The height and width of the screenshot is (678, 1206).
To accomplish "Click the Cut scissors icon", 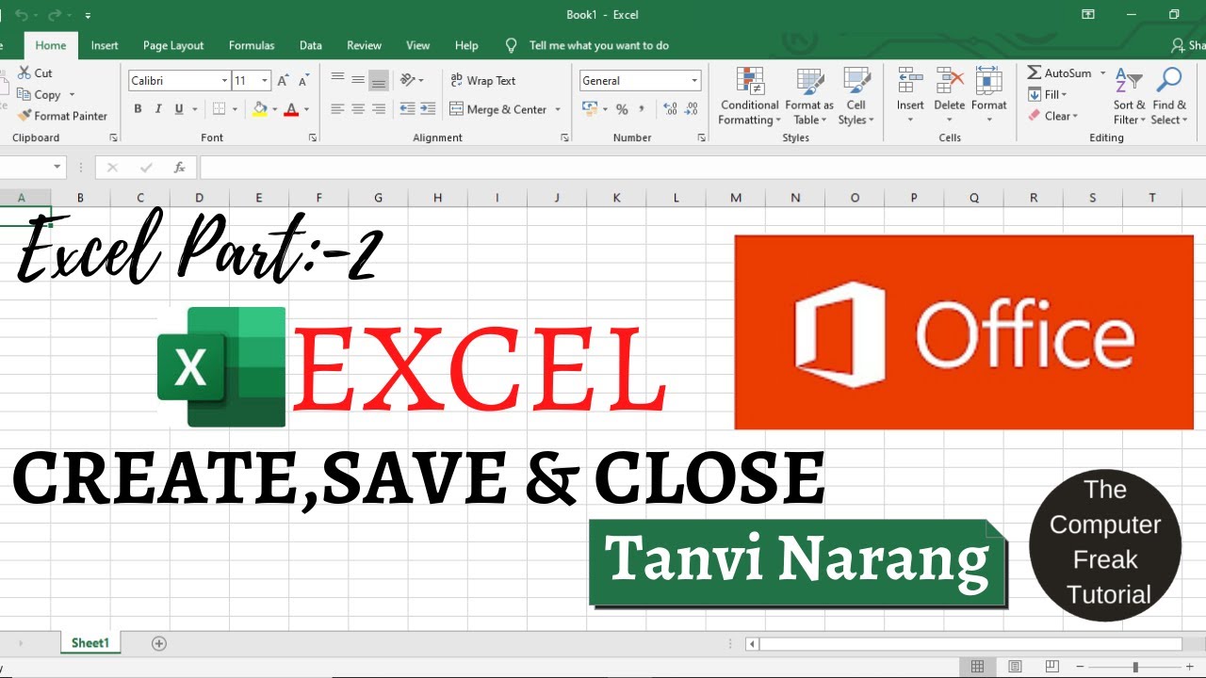I will 24,73.
